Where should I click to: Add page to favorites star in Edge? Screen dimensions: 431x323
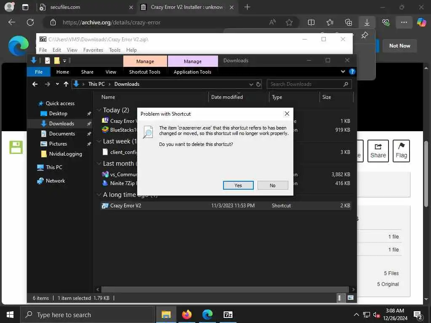click(x=289, y=23)
